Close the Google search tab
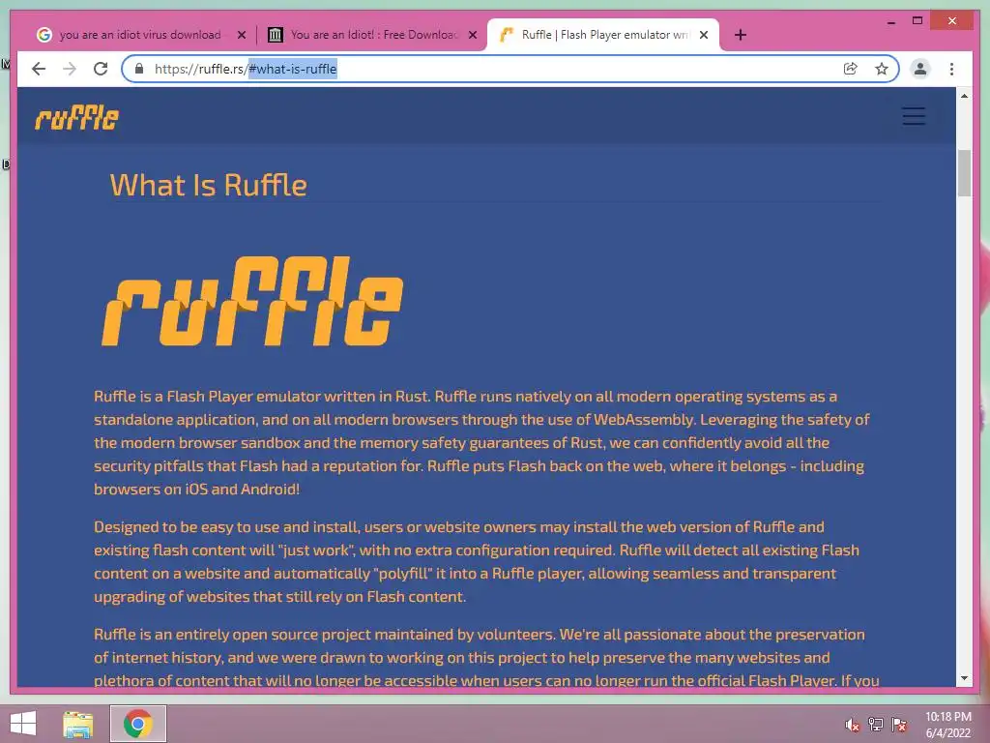 (241, 36)
